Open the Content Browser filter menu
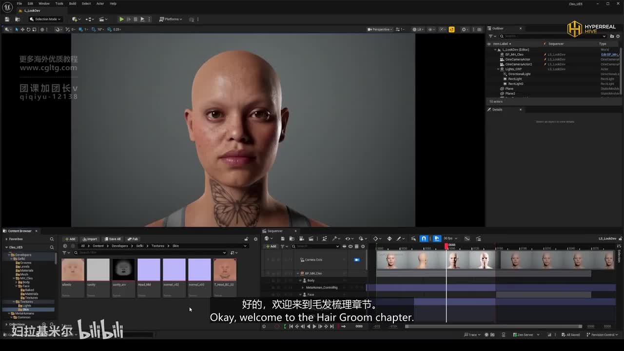Screen dimensions: 624x351 pos(66,253)
